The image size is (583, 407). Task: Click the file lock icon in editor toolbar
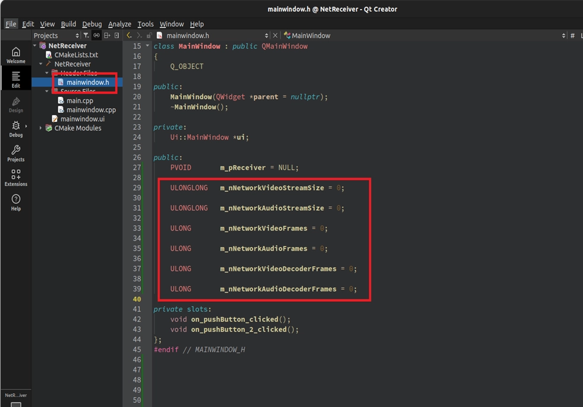pos(149,35)
